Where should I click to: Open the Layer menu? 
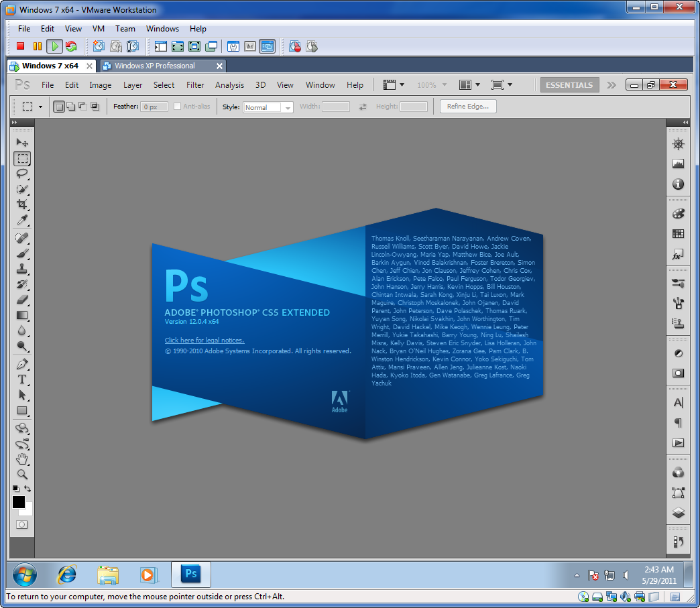(x=133, y=85)
